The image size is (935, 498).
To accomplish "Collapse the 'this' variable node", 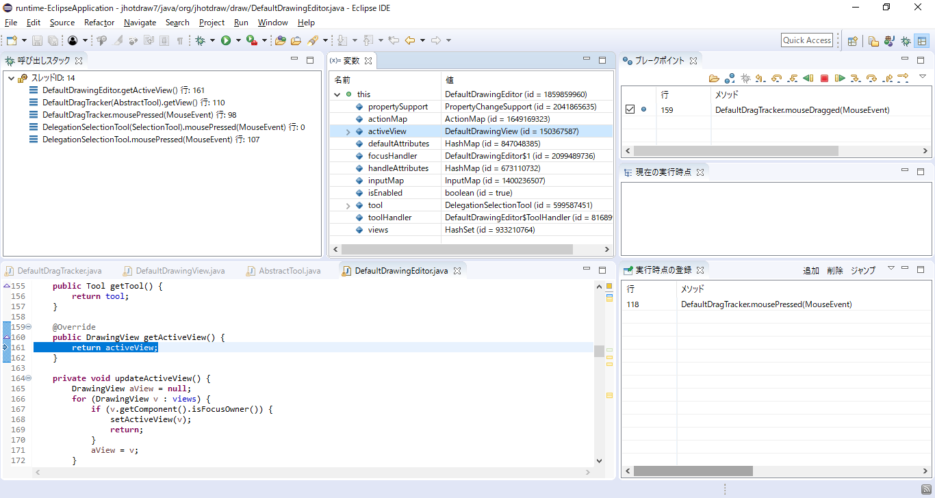I will pos(337,94).
